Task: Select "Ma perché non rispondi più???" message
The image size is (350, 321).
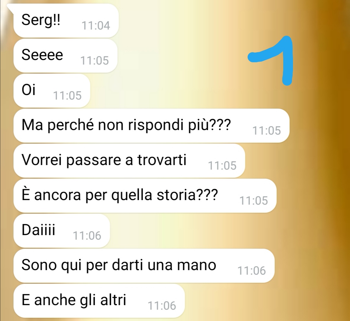Action: (151, 125)
